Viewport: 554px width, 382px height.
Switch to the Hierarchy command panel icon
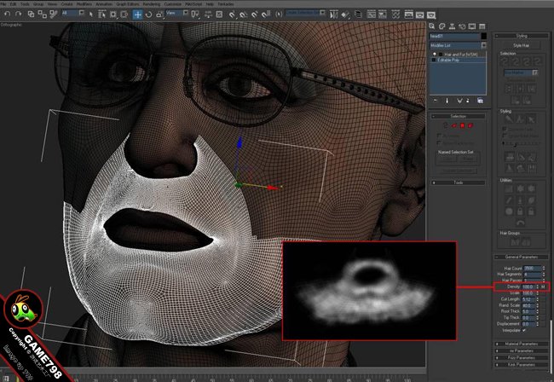tap(452, 26)
